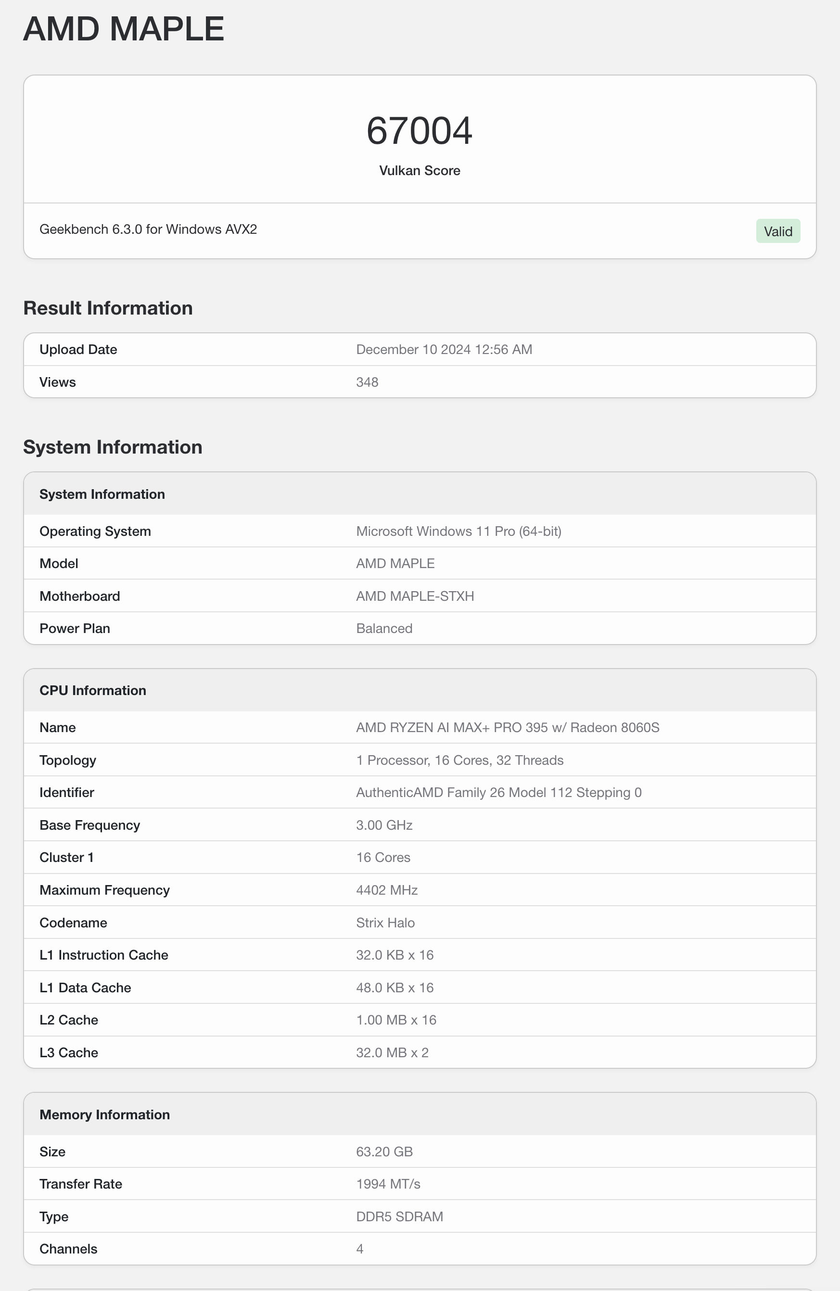This screenshot has width=840, height=1291.
Task: Click the AMD RYZEN AI MAX+ PRO 395 name
Action: (x=508, y=727)
